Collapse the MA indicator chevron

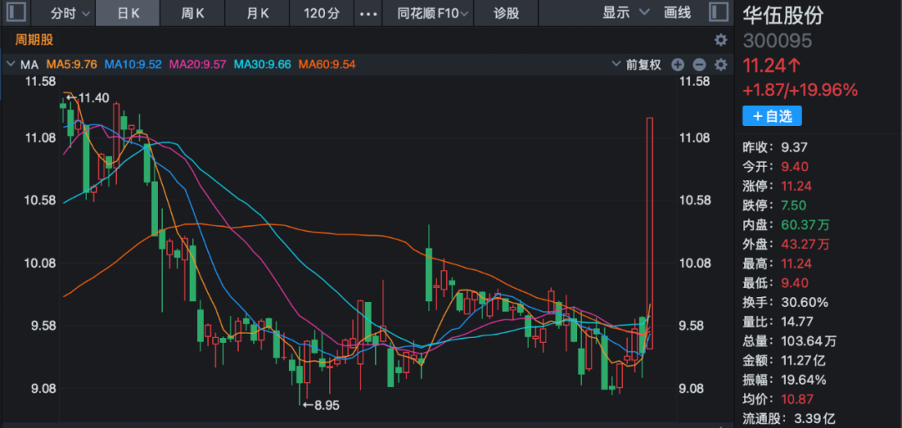10,64
